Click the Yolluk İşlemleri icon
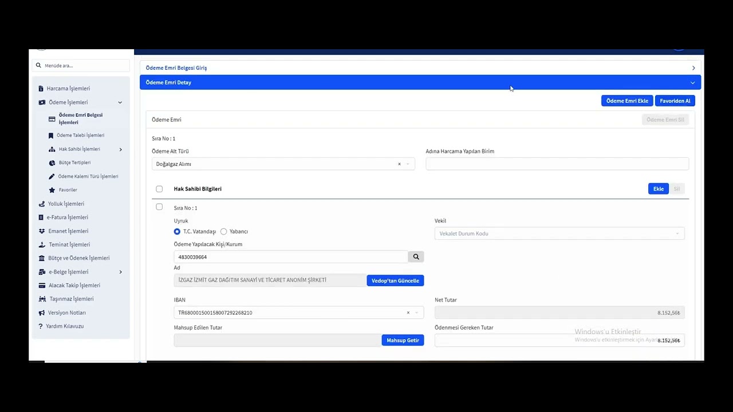733x412 pixels. click(x=42, y=204)
